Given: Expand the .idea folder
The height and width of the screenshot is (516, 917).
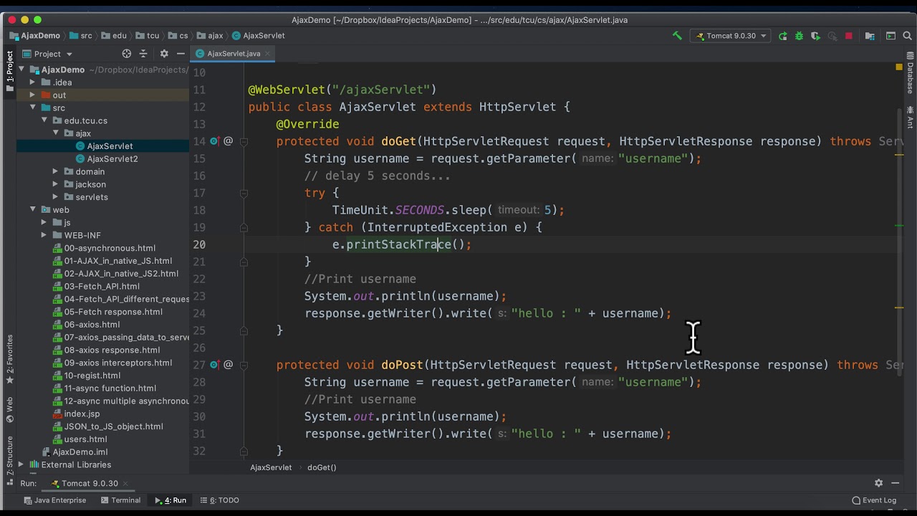Looking at the screenshot, I should [32, 82].
